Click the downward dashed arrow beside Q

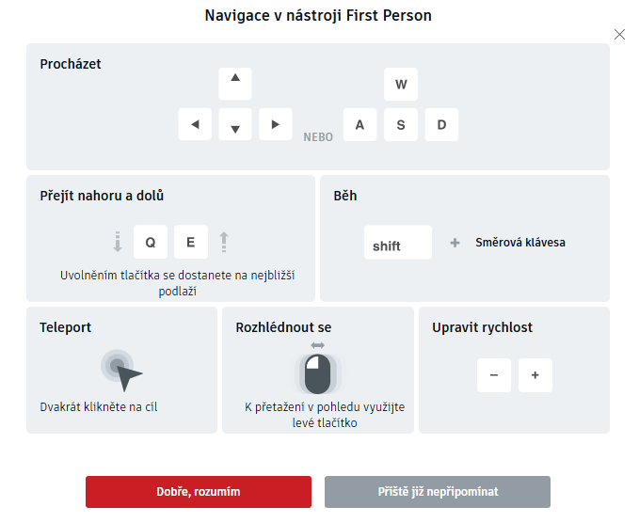click(118, 242)
